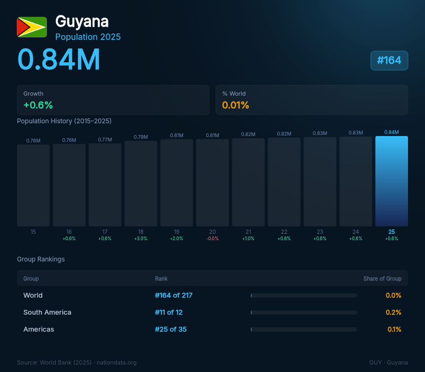Click the bar above year 23
Screen dimensions: 425x372
[x=320, y=182]
